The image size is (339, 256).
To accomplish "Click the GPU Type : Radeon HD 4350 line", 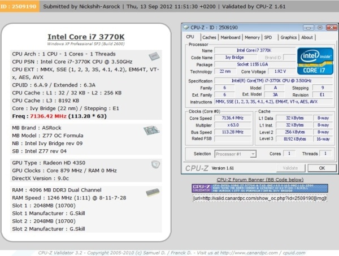I will 49,163.
